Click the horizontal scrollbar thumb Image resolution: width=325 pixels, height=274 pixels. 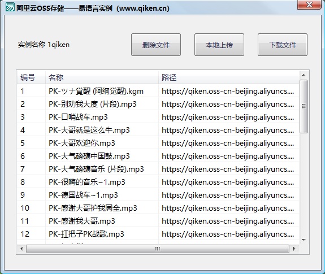click(x=158, y=249)
